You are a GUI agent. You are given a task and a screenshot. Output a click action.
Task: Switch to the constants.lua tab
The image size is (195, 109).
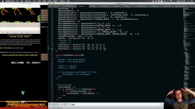pyautogui.click(x=155, y=6)
